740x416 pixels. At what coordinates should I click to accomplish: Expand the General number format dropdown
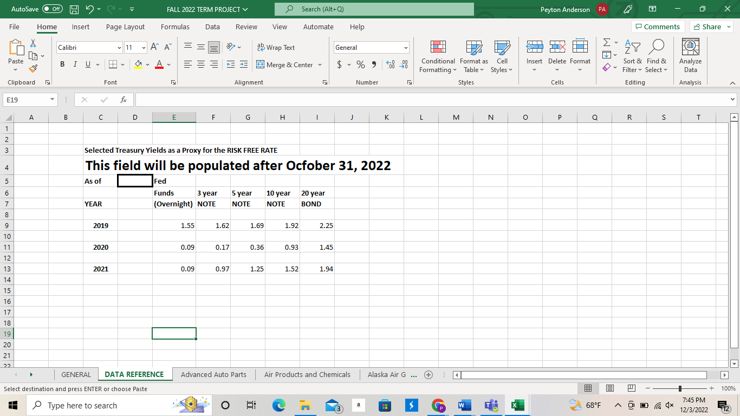[x=405, y=48]
